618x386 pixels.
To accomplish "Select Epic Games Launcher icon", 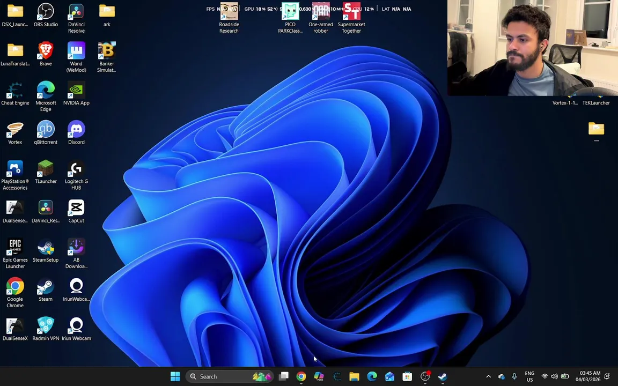I will click(15, 254).
